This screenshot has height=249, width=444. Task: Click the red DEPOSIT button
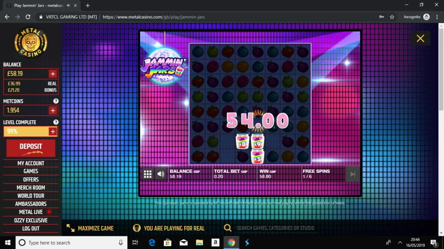click(31, 148)
